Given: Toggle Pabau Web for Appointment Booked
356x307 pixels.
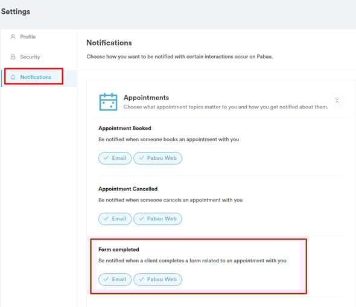Looking at the screenshot, I should [158, 158].
